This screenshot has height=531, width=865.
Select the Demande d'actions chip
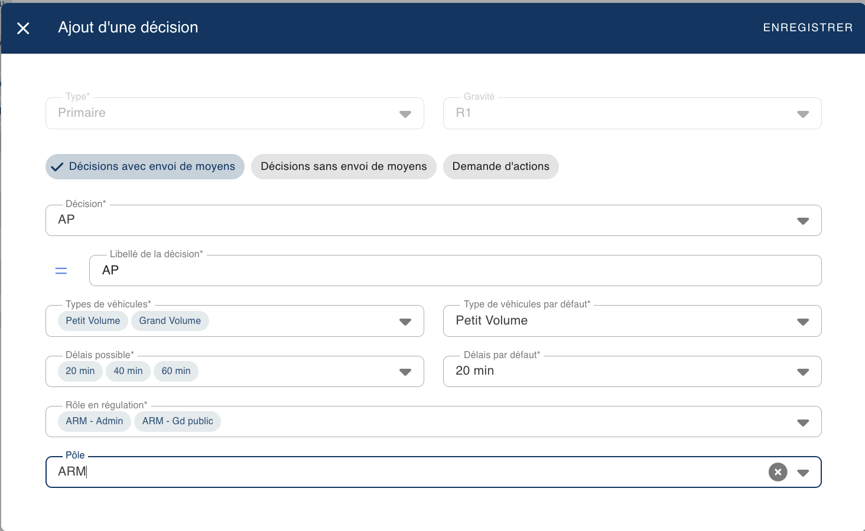click(x=500, y=167)
